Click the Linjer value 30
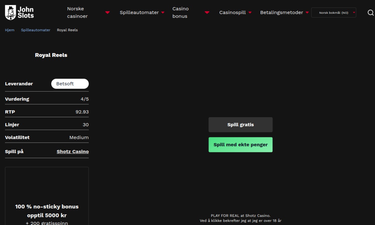 pos(86,125)
